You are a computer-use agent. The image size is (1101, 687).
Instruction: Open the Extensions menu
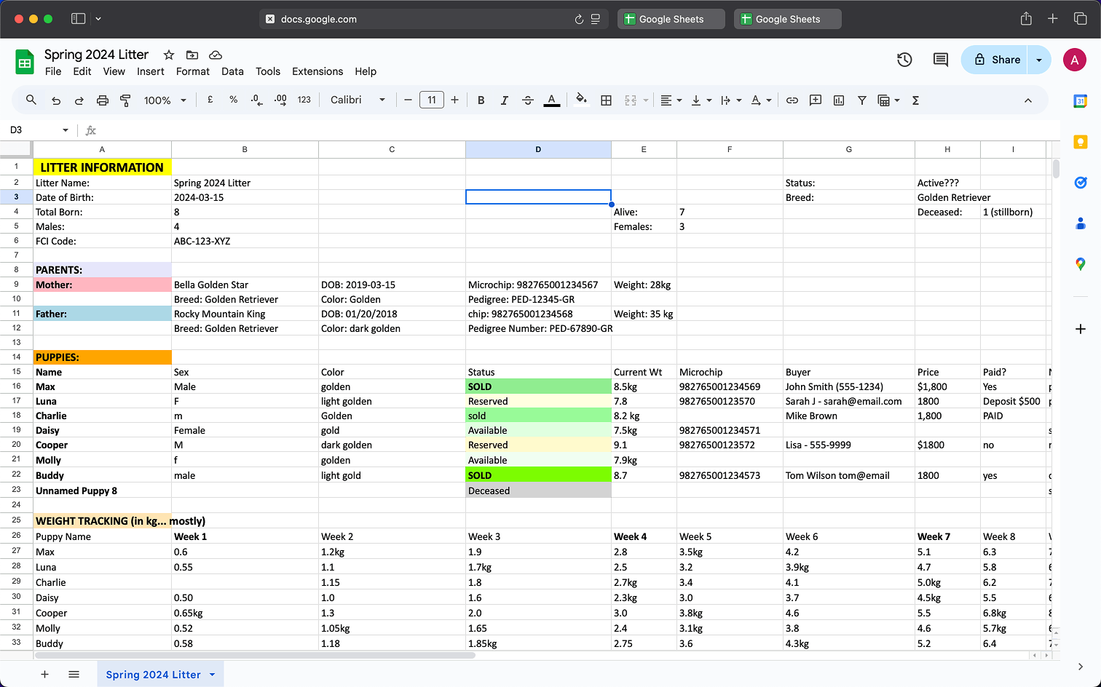coord(317,71)
